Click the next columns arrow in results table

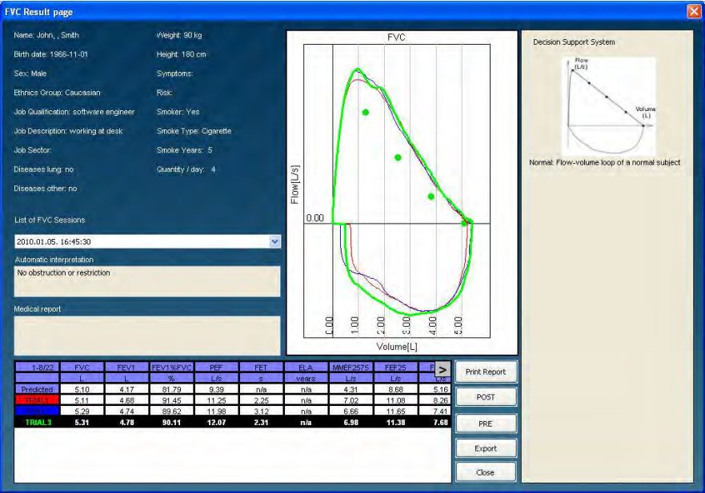click(x=443, y=369)
